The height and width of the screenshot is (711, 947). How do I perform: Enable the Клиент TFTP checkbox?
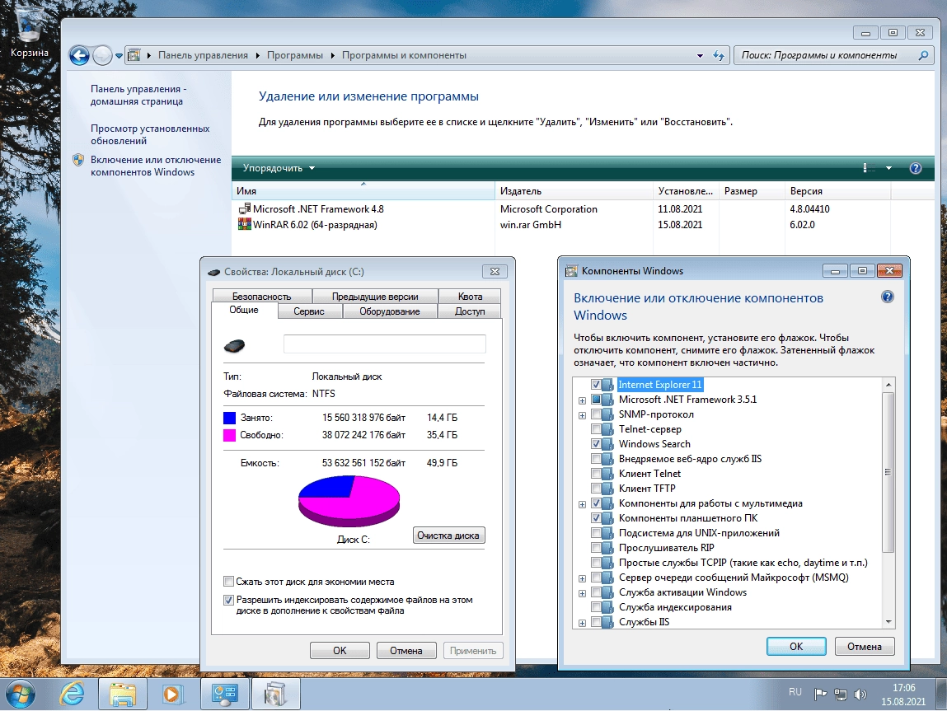(x=596, y=489)
